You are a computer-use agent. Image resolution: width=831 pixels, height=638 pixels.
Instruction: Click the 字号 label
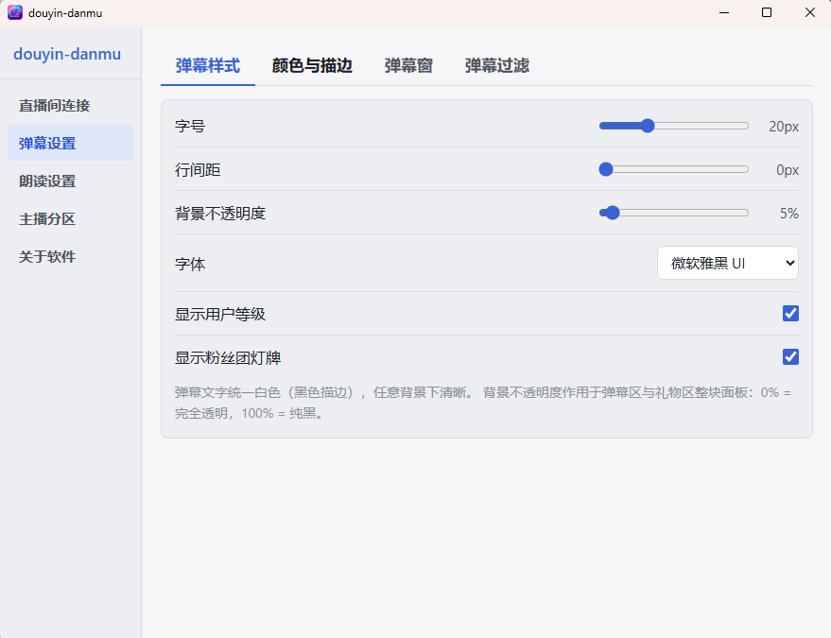[x=190, y=126]
